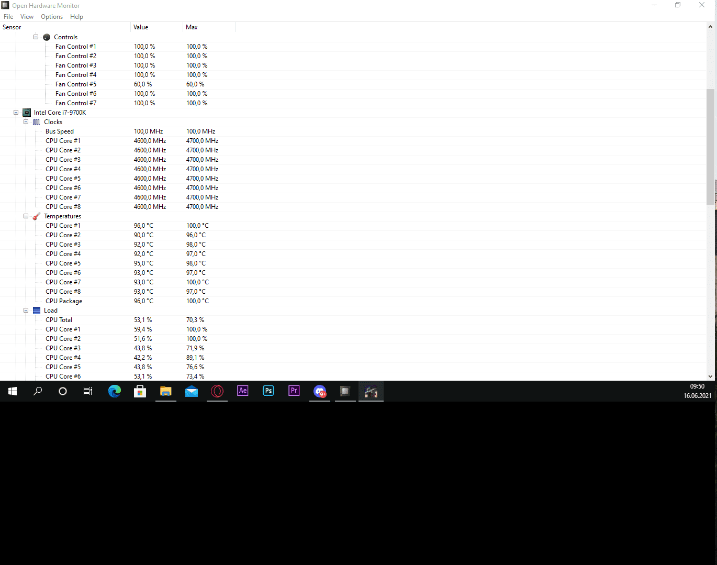
Task: Click the Open Hardware Monitor title icon
Action: tap(5, 5)
